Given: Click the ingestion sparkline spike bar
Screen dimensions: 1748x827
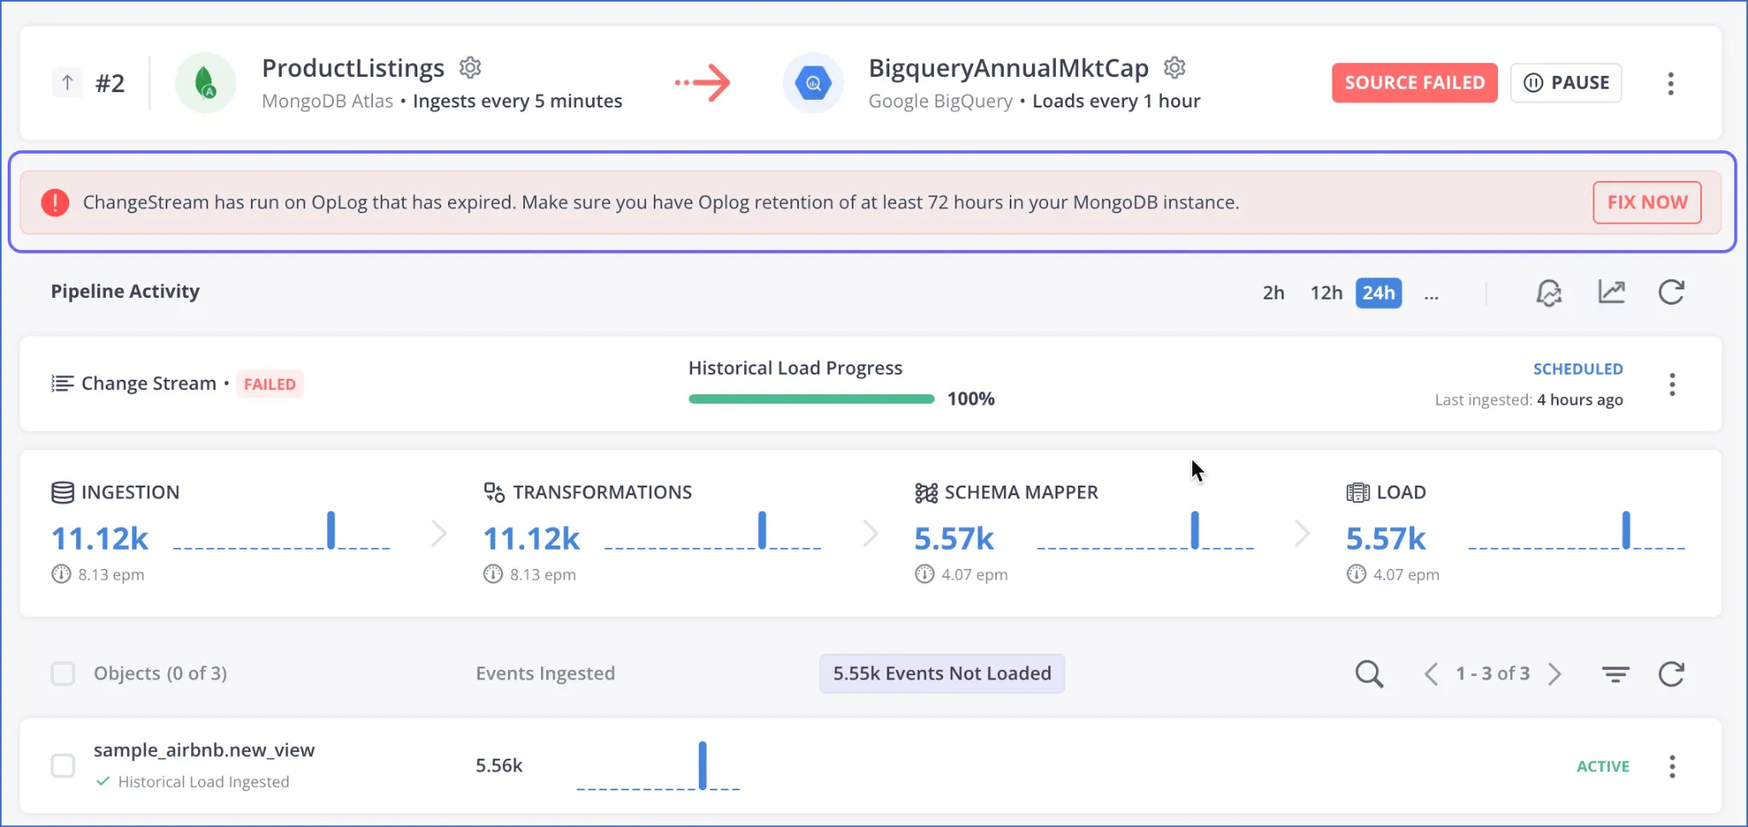Looking at the screenshot, I should [331, 530].
